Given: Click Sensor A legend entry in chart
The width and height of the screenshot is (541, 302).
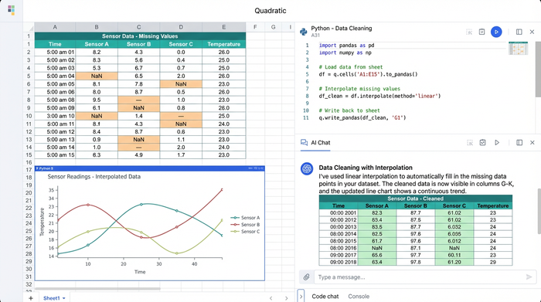Looking at the screenshot, I should pyautogui.click(x=245, y=218).
